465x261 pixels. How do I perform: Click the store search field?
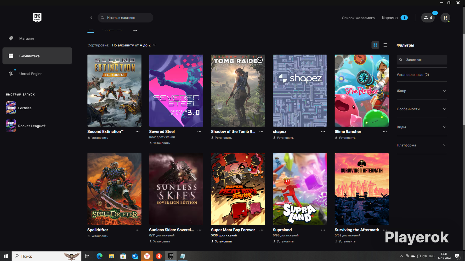tap(125, 18)
